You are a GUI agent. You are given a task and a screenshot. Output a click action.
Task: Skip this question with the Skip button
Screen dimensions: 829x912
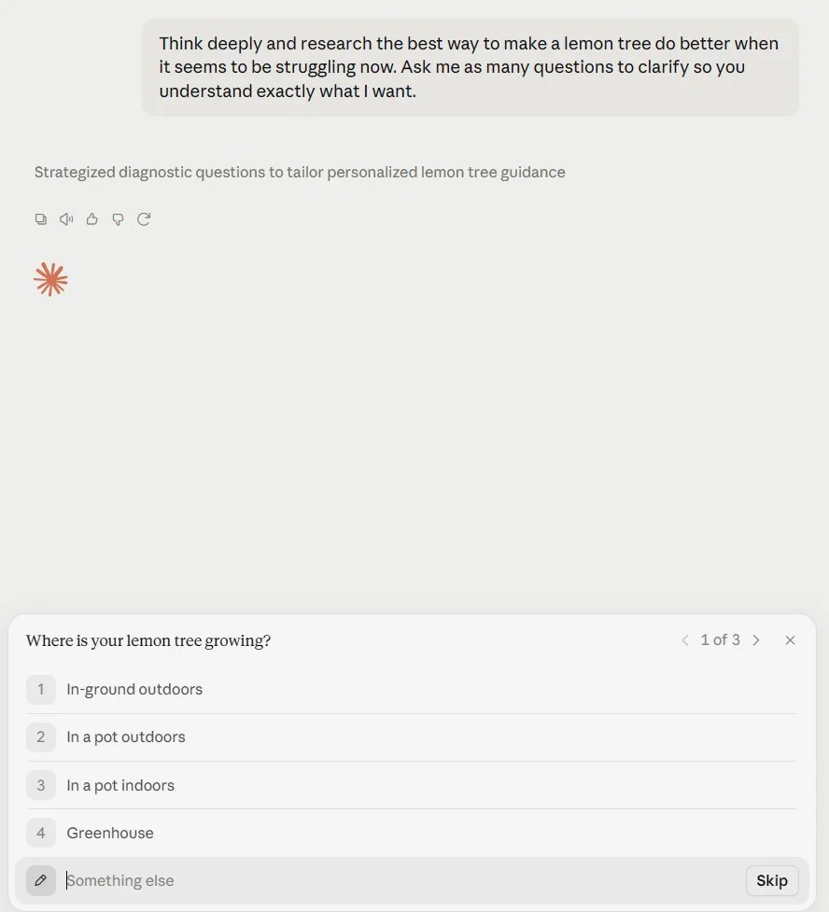pos(772,880)
